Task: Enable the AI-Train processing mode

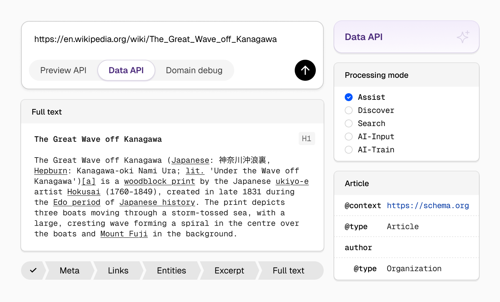Action: pos(349,150)
